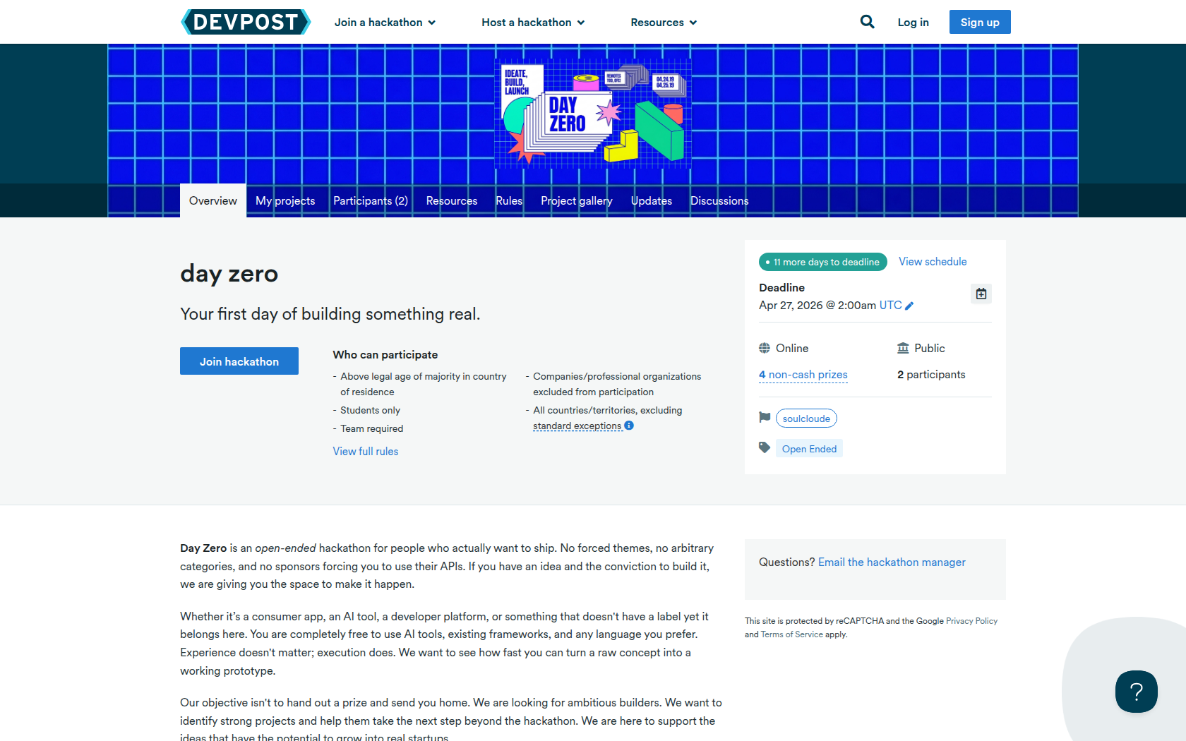Open the Resources dropdown in header

664,23
